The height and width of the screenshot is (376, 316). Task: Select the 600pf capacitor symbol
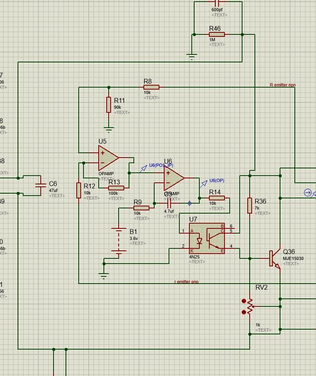[x=217, y=3]
